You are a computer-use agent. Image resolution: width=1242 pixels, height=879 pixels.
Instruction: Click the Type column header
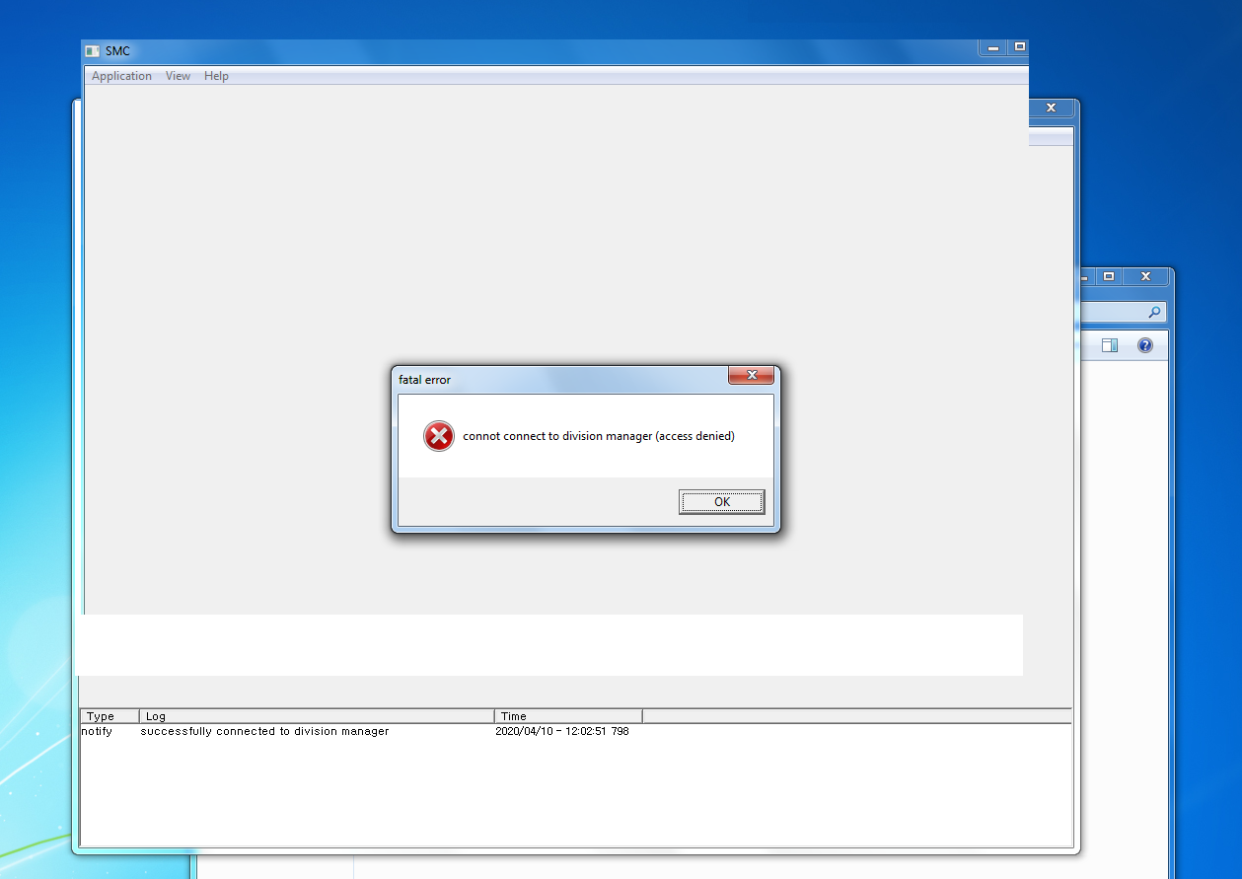click(x=110, y=716)
